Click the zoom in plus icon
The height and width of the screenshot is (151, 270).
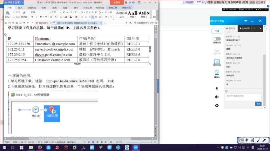(152, 142)
